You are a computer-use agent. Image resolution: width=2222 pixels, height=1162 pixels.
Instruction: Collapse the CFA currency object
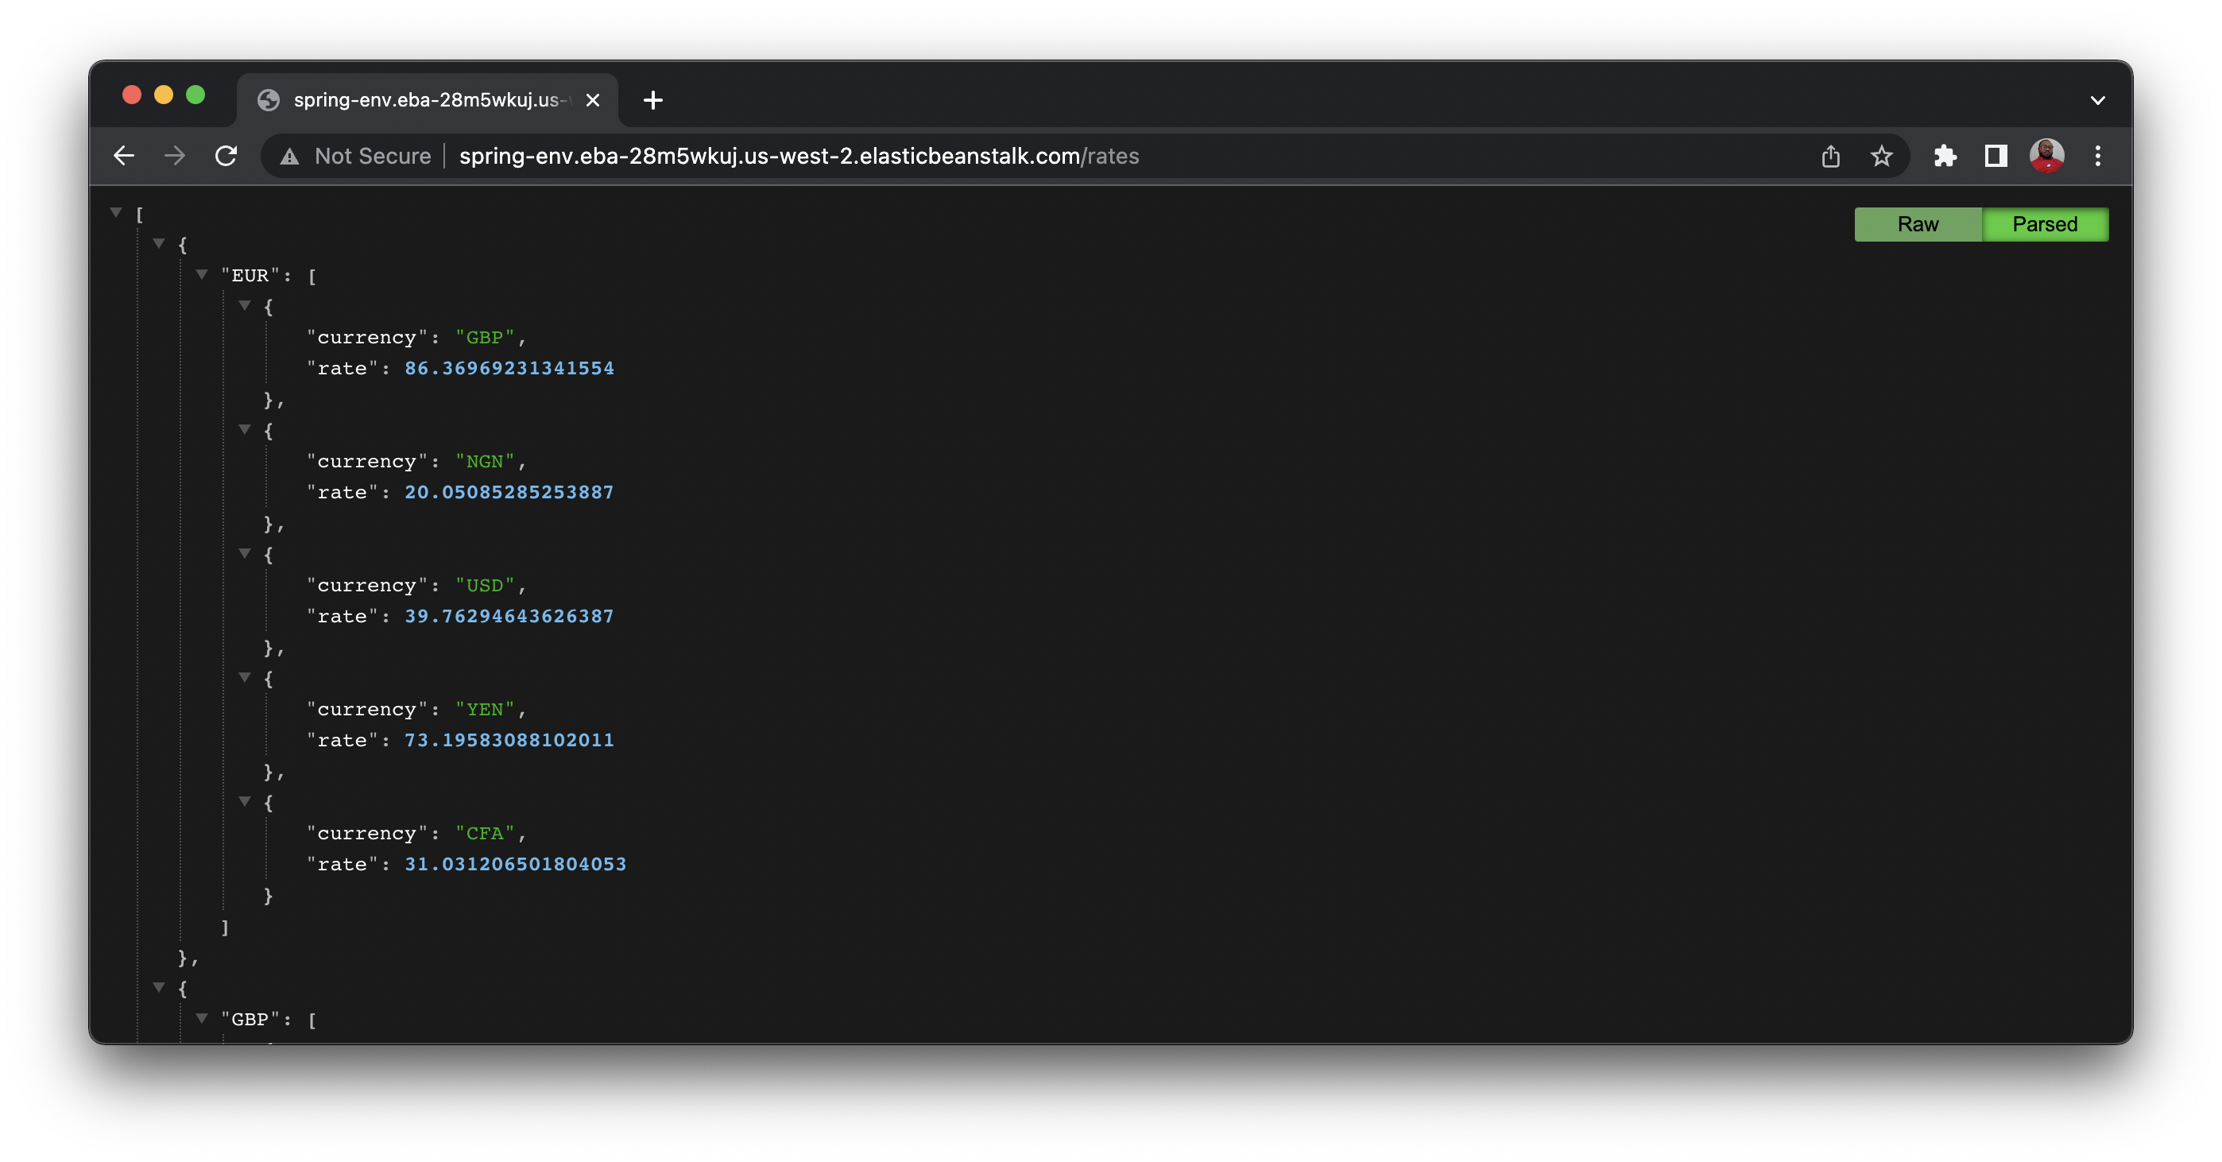245,801
